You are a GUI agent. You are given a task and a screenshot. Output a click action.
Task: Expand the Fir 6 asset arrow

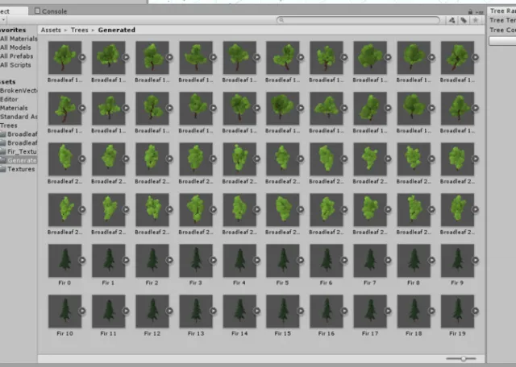pos(344,260)
